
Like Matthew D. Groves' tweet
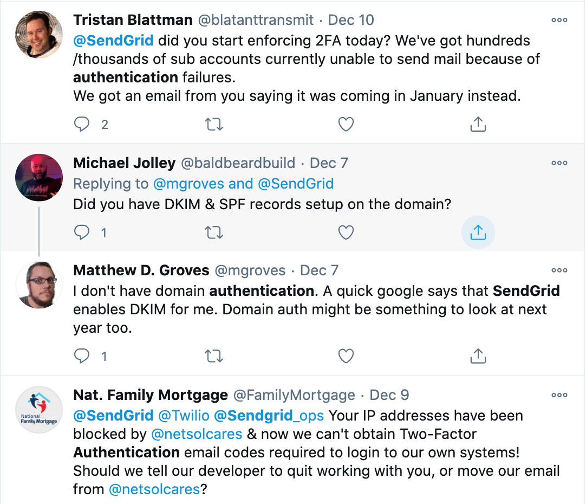click(346, 356)
